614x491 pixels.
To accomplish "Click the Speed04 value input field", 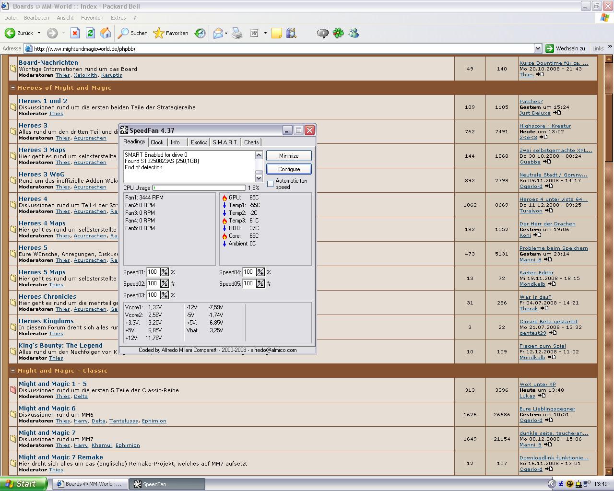I will [x=249, y=272].
